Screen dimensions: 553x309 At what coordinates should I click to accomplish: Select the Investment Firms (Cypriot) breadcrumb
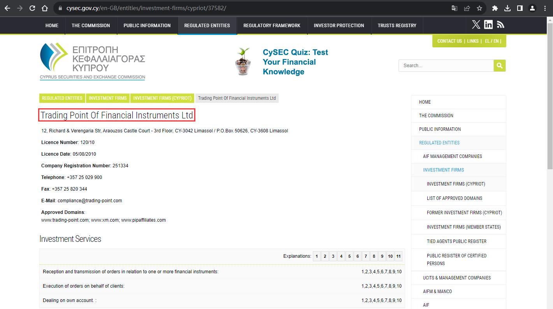(162, 98)
